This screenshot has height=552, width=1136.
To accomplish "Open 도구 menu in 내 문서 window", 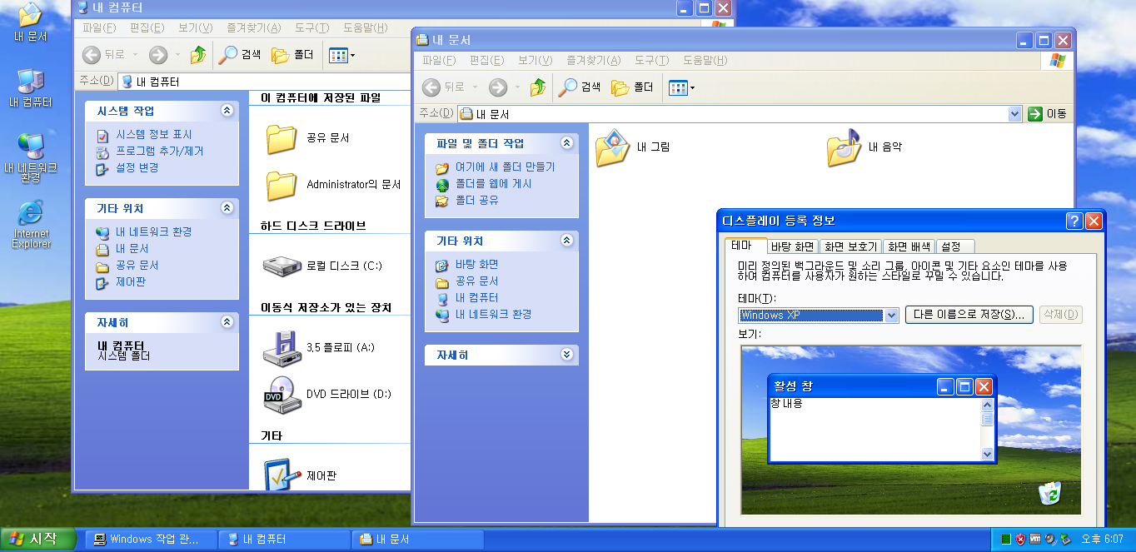I will [x=651, y=60].
